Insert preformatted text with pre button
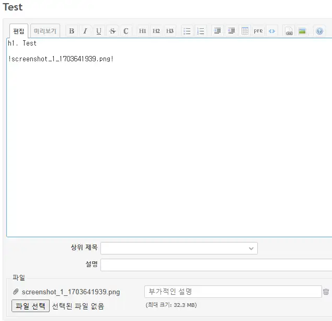 click(258, 31)
